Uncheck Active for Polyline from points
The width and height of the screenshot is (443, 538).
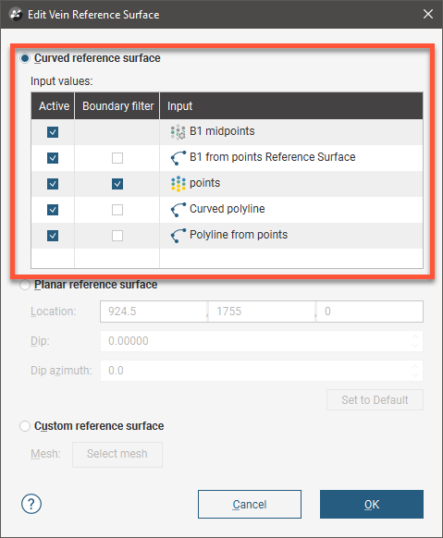click(53, 236)
